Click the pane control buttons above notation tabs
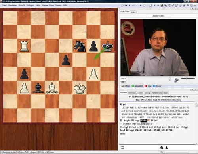 [x=194, y=90]
